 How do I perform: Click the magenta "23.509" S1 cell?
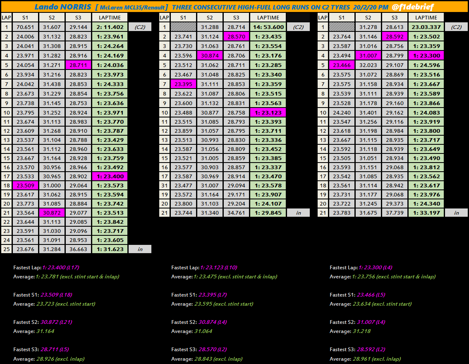point(25,185)
